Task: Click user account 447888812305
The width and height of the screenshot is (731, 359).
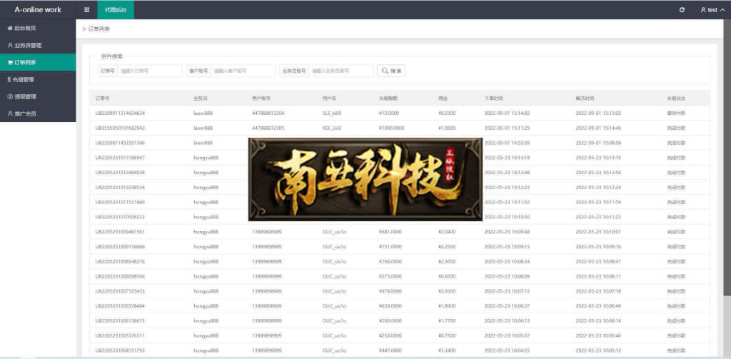Action: point(268,128)
